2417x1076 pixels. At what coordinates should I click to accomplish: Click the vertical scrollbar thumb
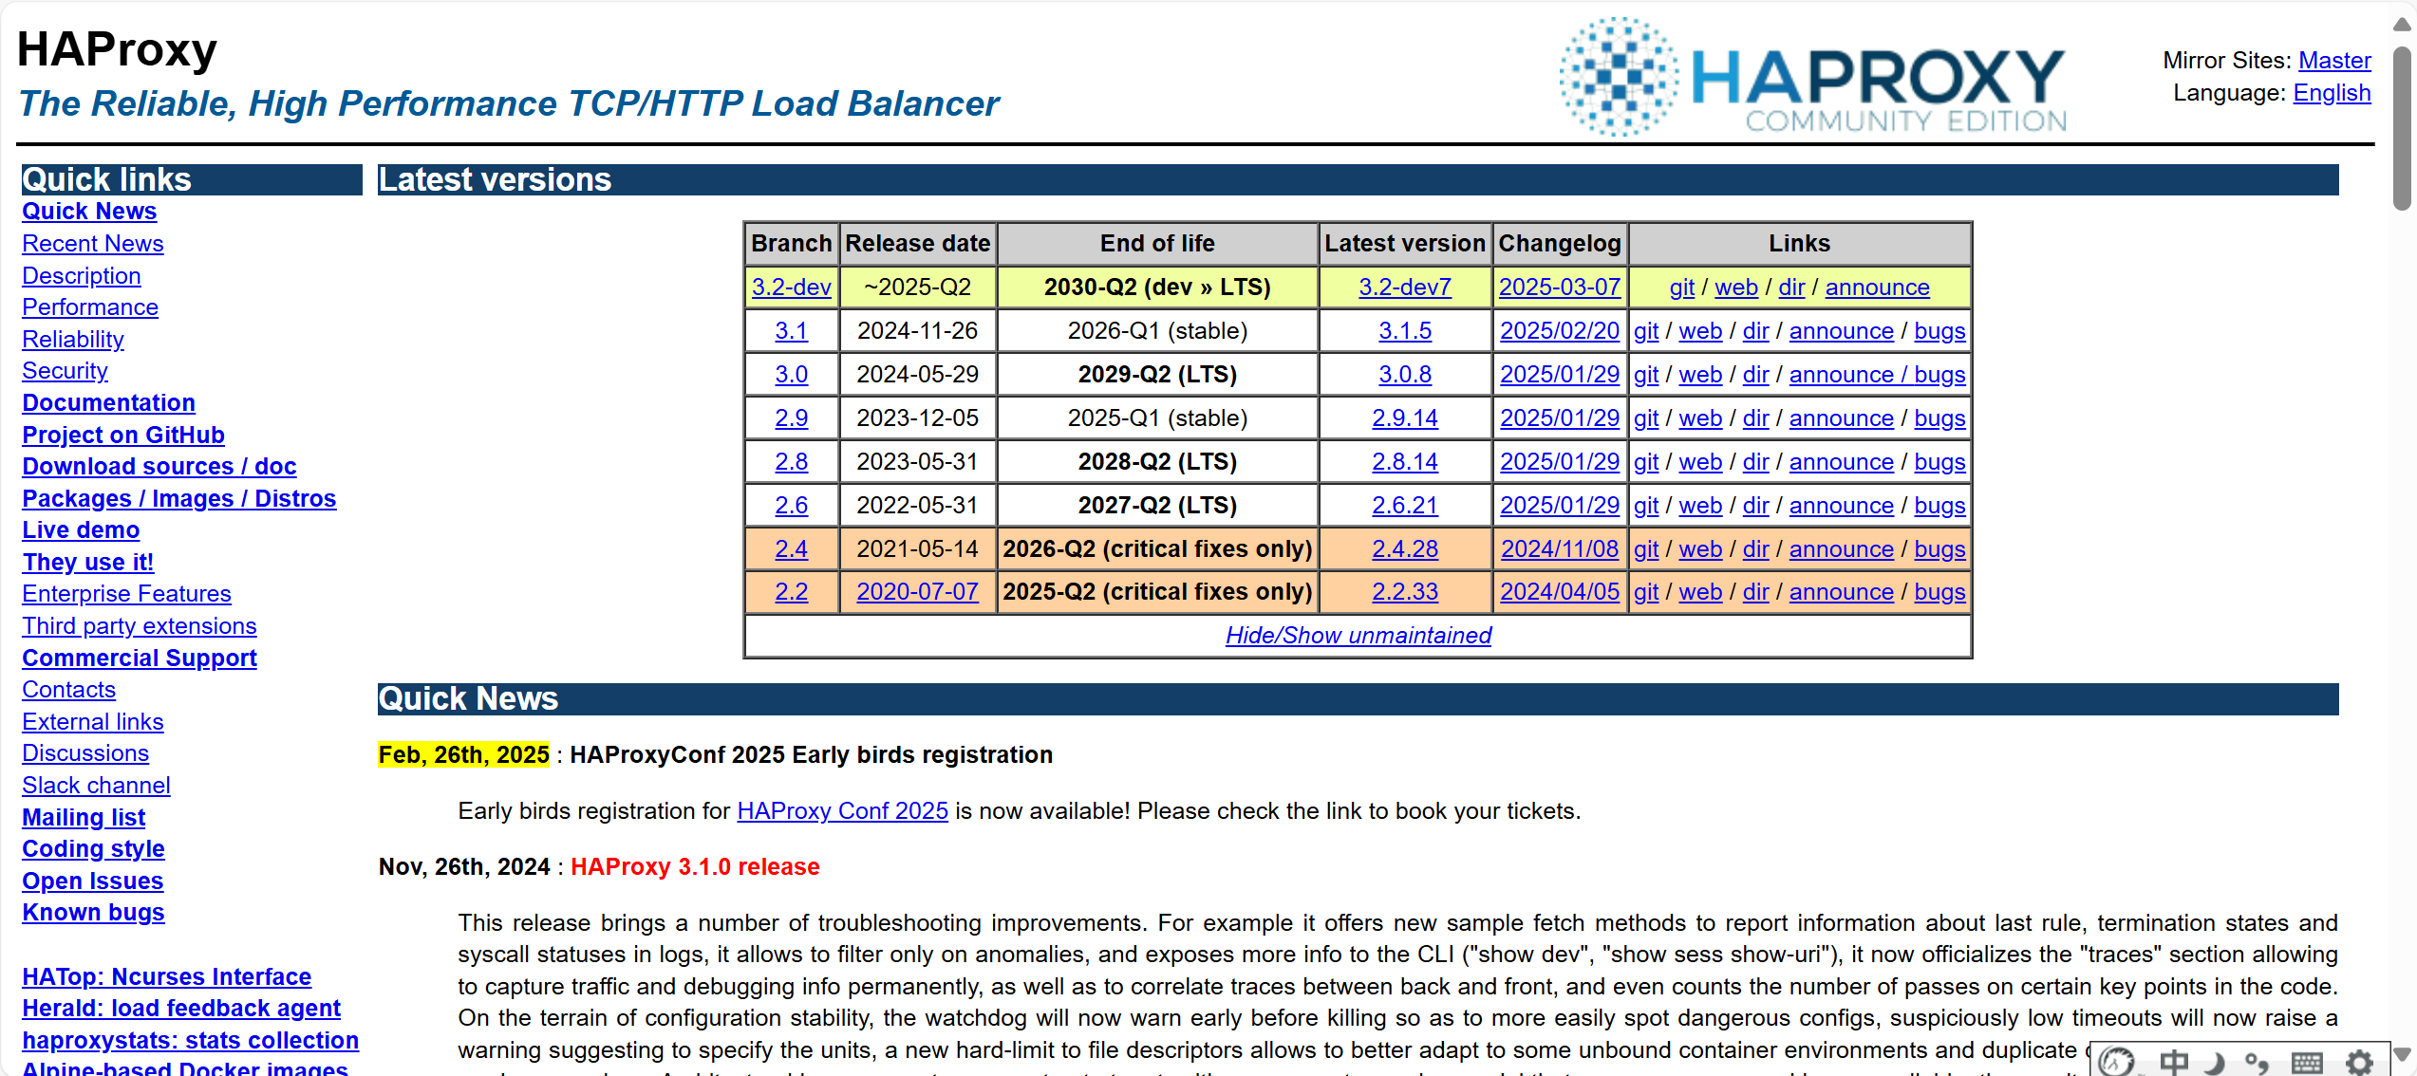coord(2402,128)
